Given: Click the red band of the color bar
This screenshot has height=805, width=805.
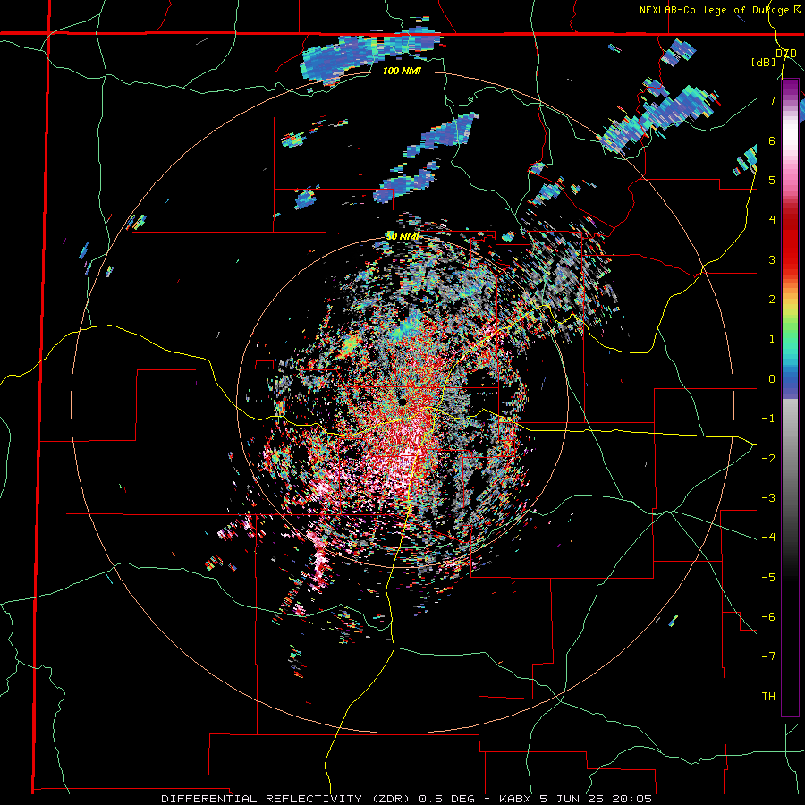Looking at the screenshot, I should 790,239.
